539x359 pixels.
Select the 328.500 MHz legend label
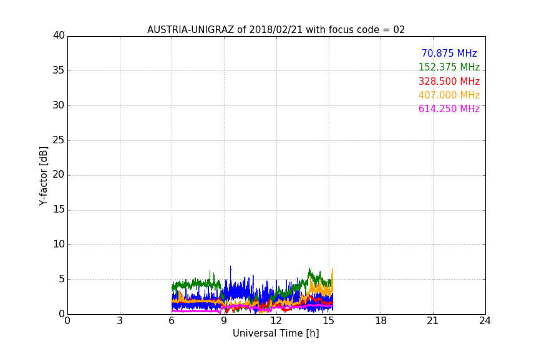point(449,82)
